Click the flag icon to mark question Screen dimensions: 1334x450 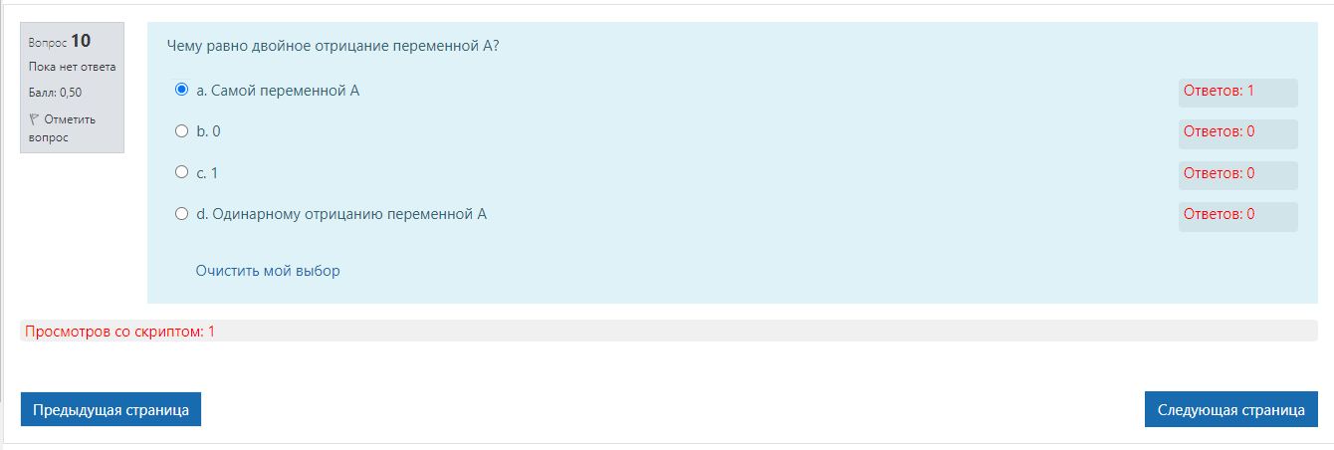(x=34, y=119)
